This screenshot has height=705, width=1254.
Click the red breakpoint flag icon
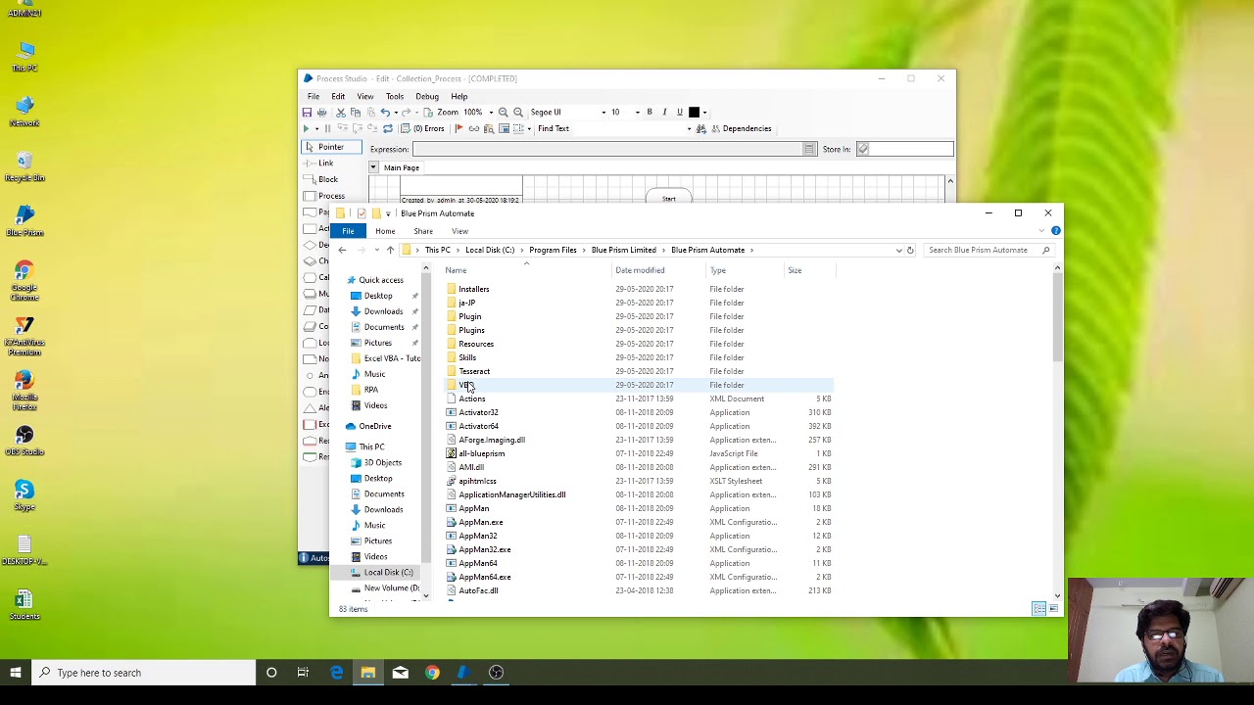(458, 129)
